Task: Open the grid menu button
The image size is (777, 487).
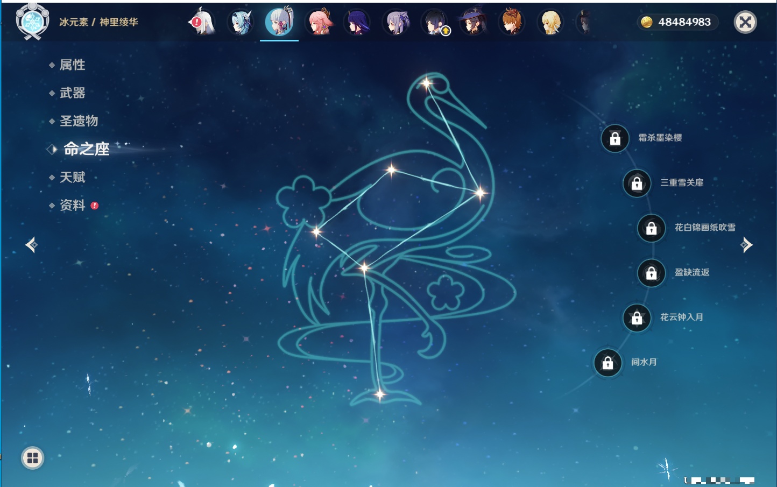Action: [32, 458]
